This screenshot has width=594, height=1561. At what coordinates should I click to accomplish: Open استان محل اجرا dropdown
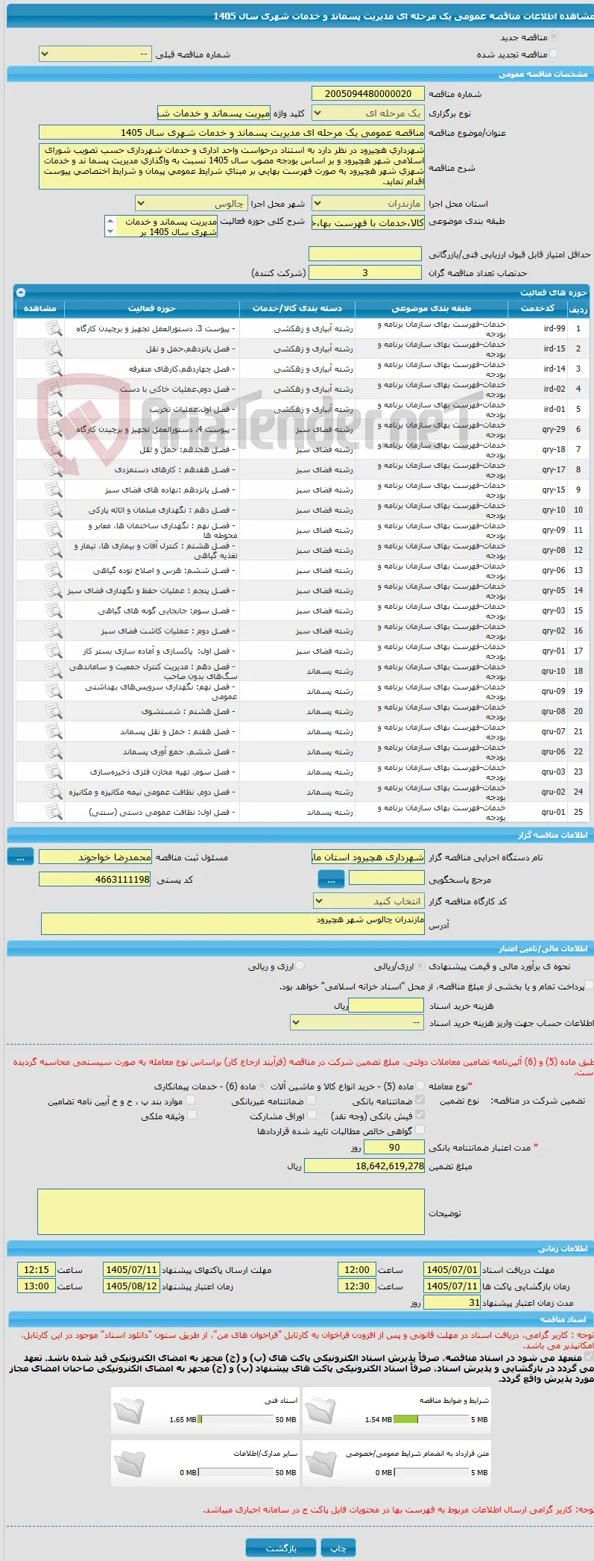367,203
